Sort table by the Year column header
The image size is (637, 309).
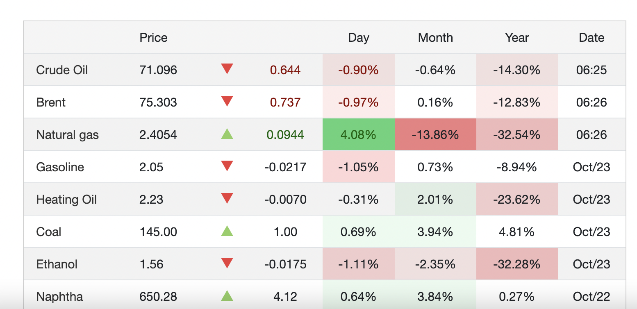(517, 38)
